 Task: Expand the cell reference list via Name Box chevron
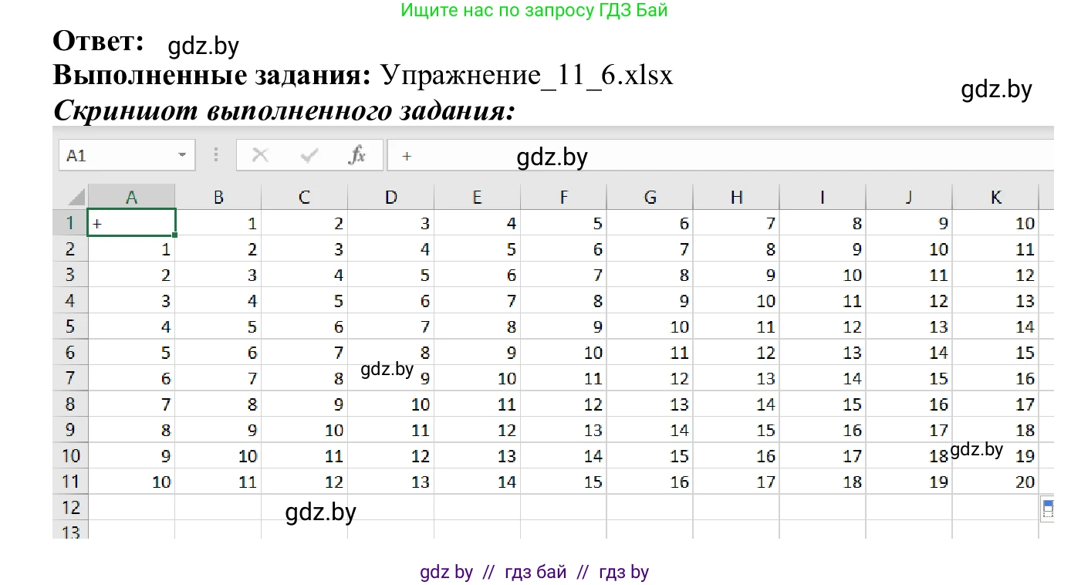181,154
